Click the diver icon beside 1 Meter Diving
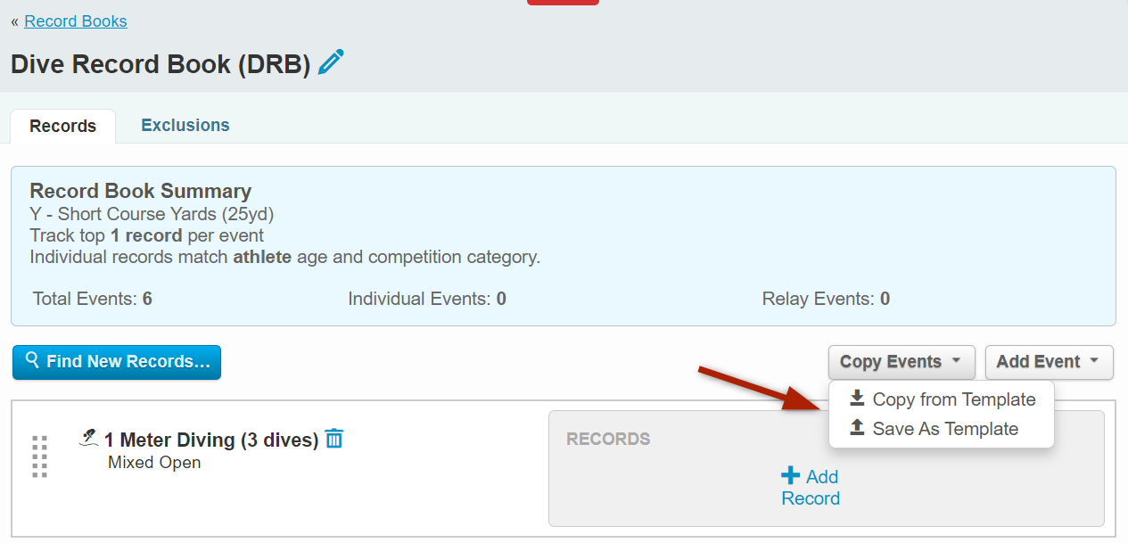This screenshot has height=543, width=1128. [88, 438]
